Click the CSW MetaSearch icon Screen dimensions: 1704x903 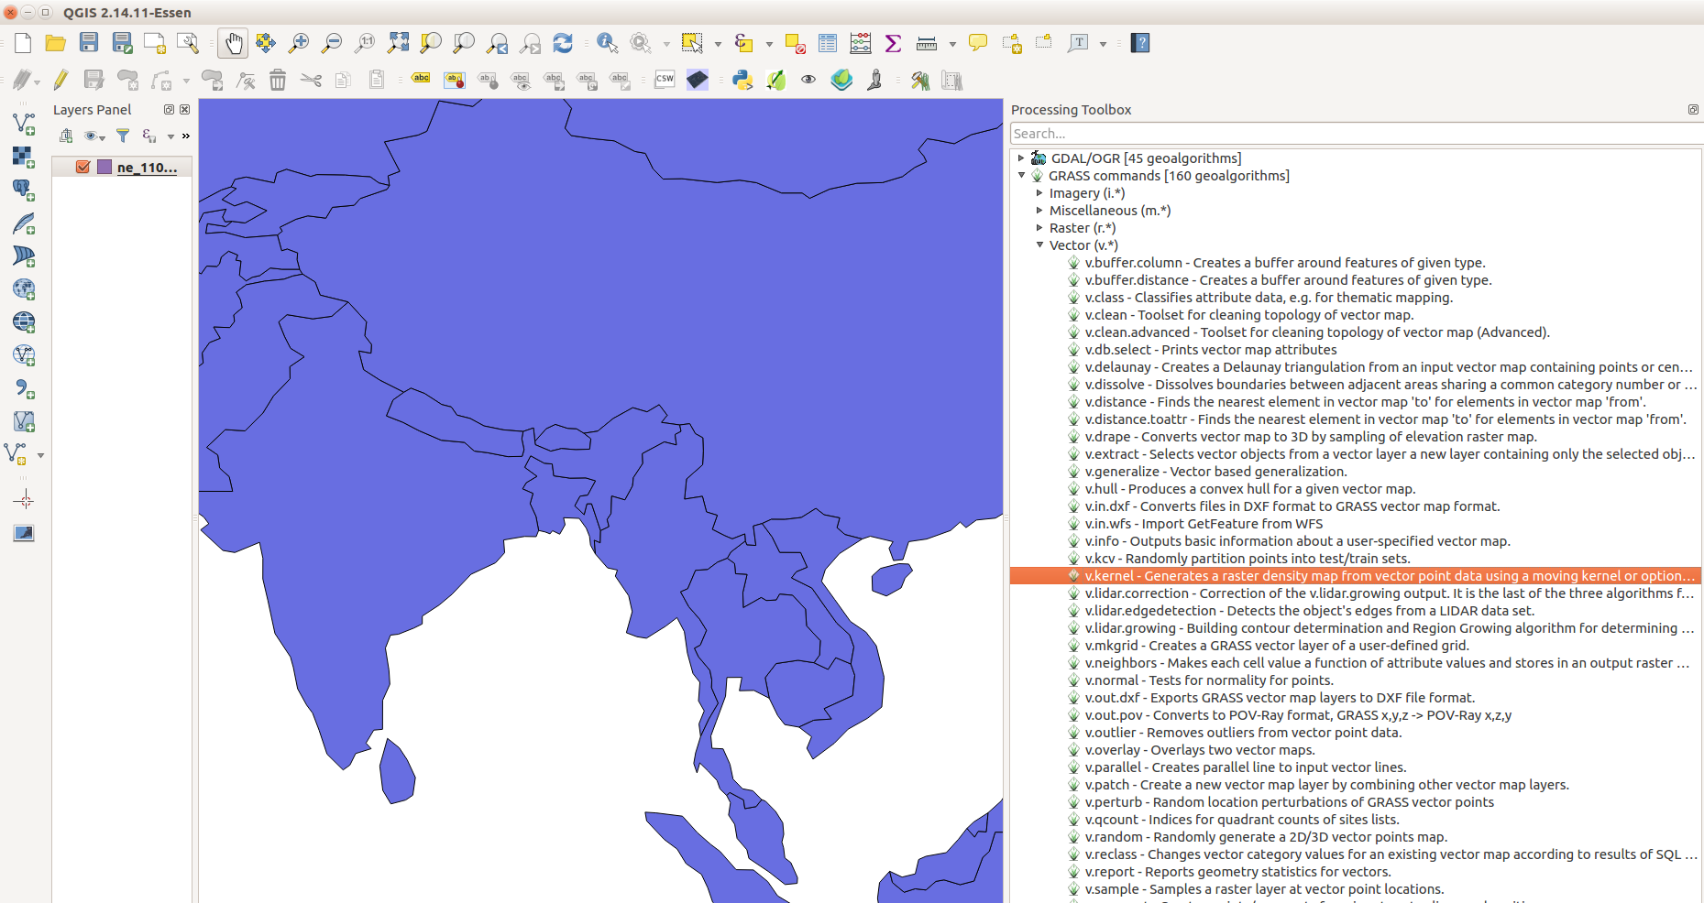tap(665, 81)
